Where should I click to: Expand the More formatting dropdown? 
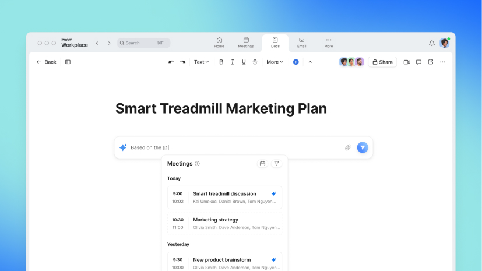point(275,62)
